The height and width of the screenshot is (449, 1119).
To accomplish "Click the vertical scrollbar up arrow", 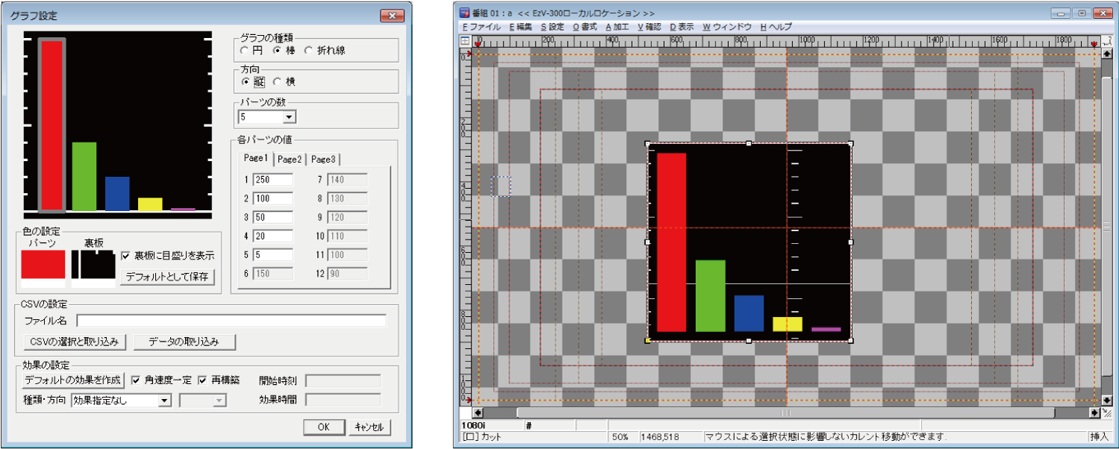I will coord(1108,56).
